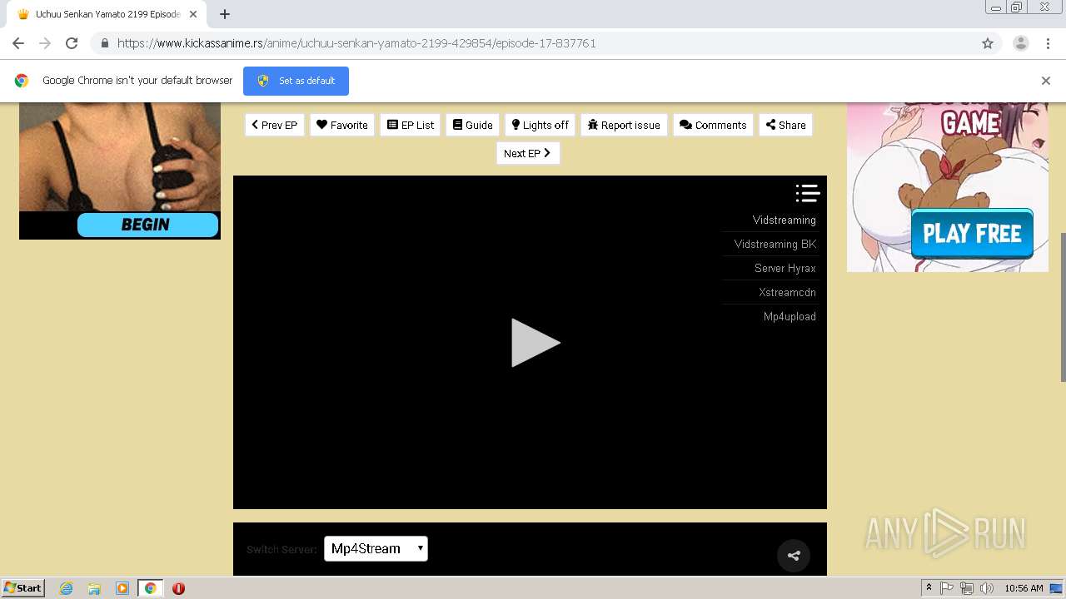The width and height of the screenshot is (1066, 599).
Task: Click the right game advertisement image
Action: click(x=948, y=187)
